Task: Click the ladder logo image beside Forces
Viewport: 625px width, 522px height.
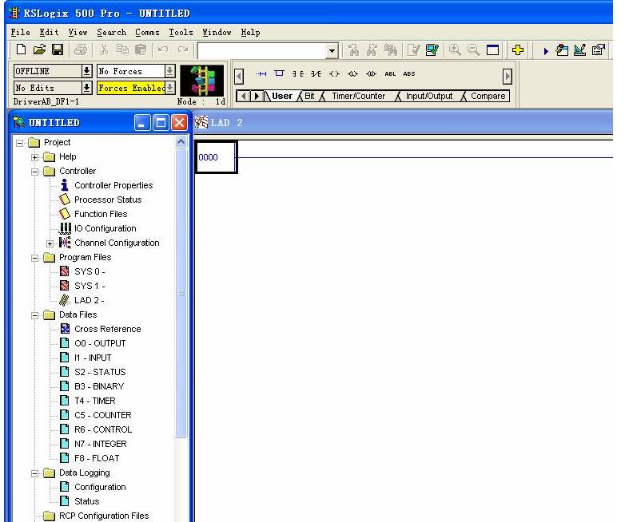Action: (201, 81)
